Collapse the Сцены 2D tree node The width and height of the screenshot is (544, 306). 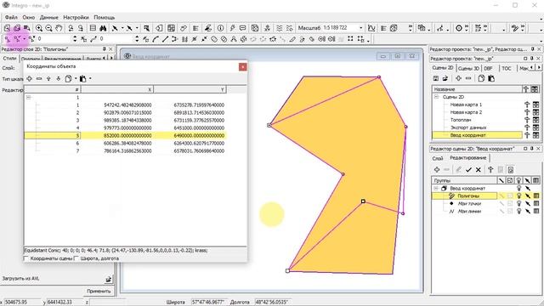click(436, 97)
